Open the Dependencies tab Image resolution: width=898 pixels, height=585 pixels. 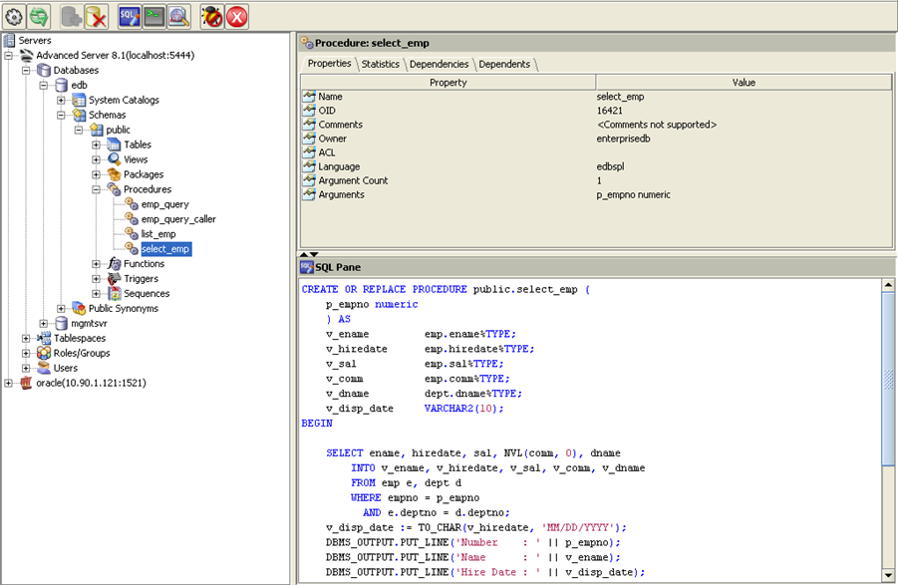click(439, 64)
